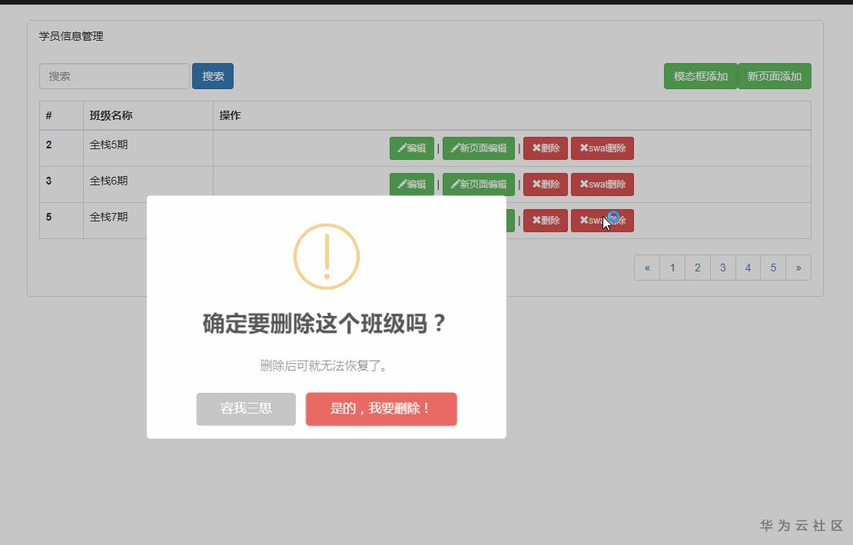Click the yellow exclamation warning icon
The width and height of the screenshot is (853, 545).
pyautogui.click(x=327, y=257)
